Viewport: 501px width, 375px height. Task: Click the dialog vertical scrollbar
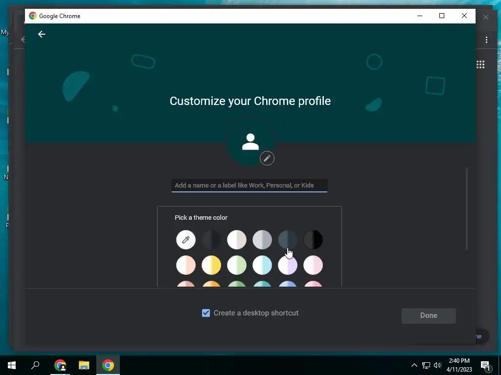(466, 209)
